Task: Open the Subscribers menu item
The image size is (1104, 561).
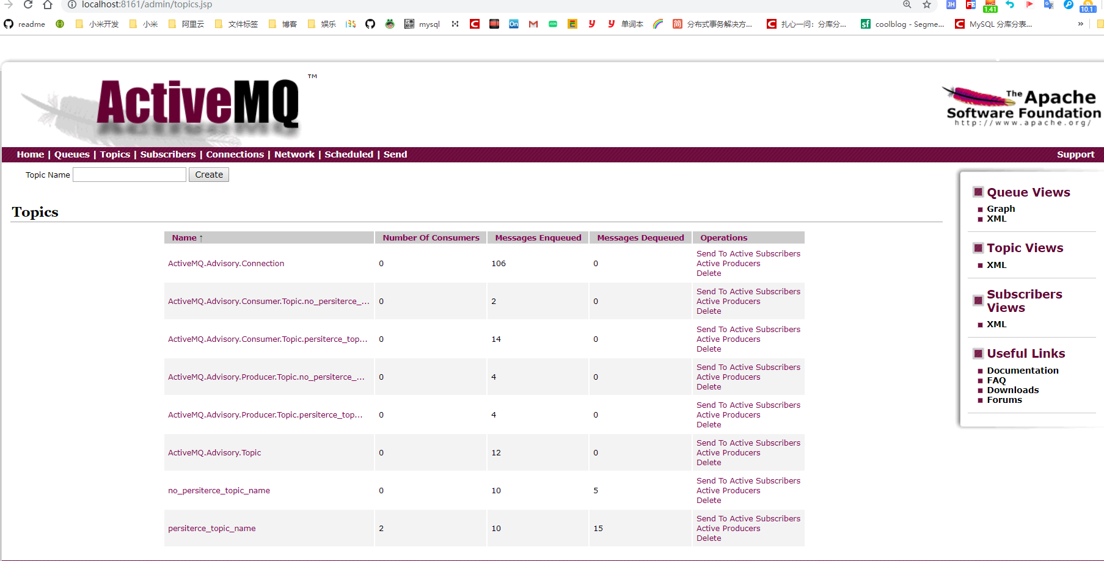Action: pos(168,154)
